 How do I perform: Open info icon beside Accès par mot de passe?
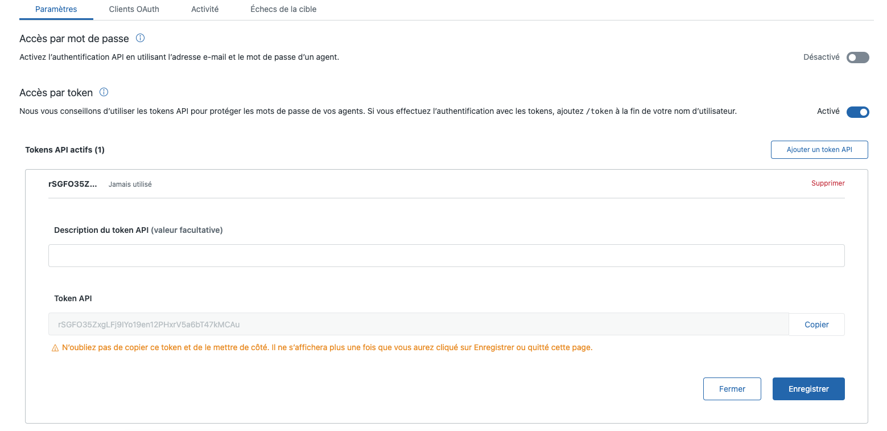click(141, 38)
